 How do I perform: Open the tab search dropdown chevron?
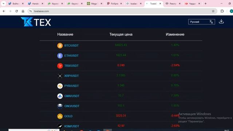(3, 4)
